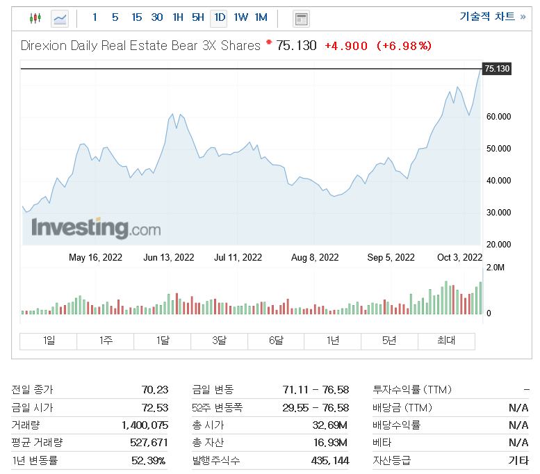Choose the 1H interval
Viewport: 540px width, 474px height.
tap(178, 17)
